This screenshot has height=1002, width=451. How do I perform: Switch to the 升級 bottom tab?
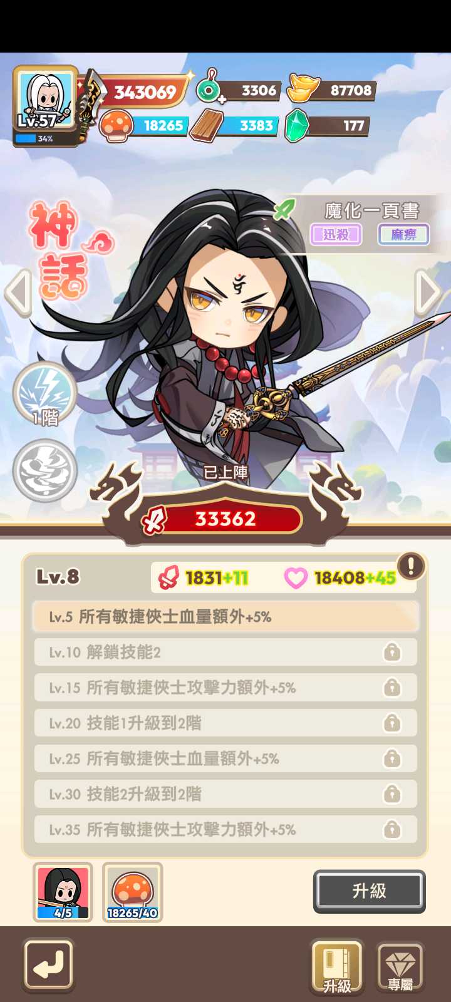point(337,967)
